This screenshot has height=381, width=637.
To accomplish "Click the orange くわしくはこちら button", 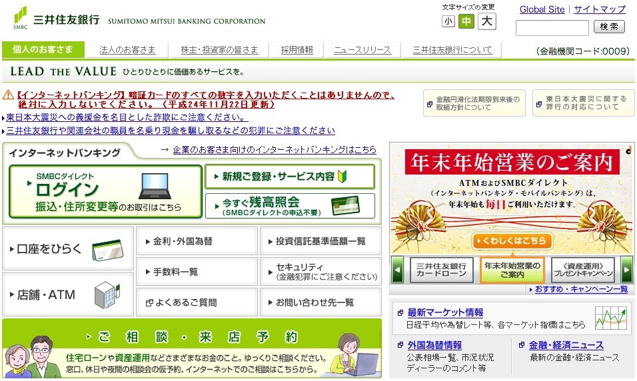I will pyautogui.click(x=512, y=241).
